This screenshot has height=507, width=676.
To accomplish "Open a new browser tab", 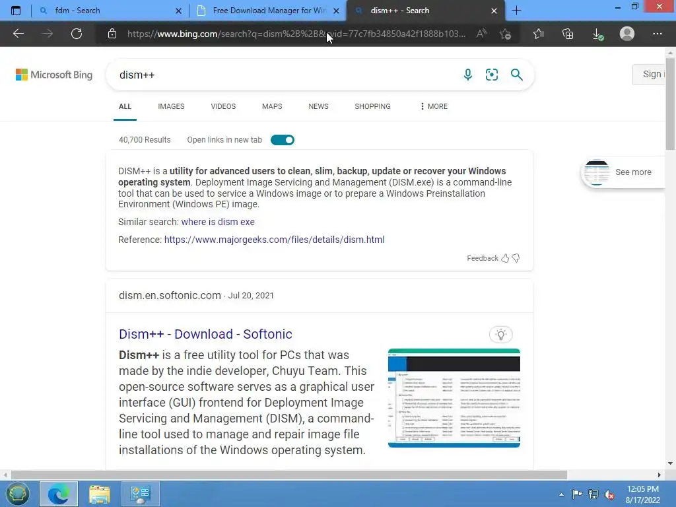I will coord(516,11).
